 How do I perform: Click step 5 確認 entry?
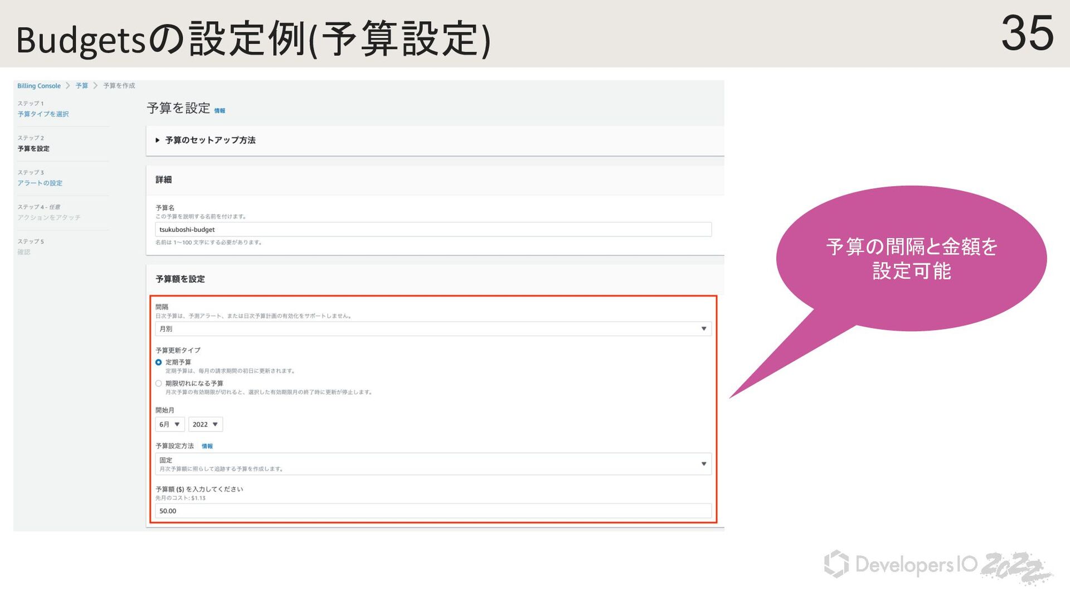point(24,253)
